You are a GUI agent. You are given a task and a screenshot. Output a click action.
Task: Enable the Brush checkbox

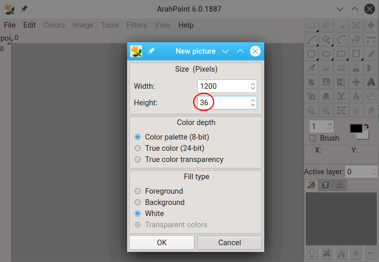click(x=313, y=138)
